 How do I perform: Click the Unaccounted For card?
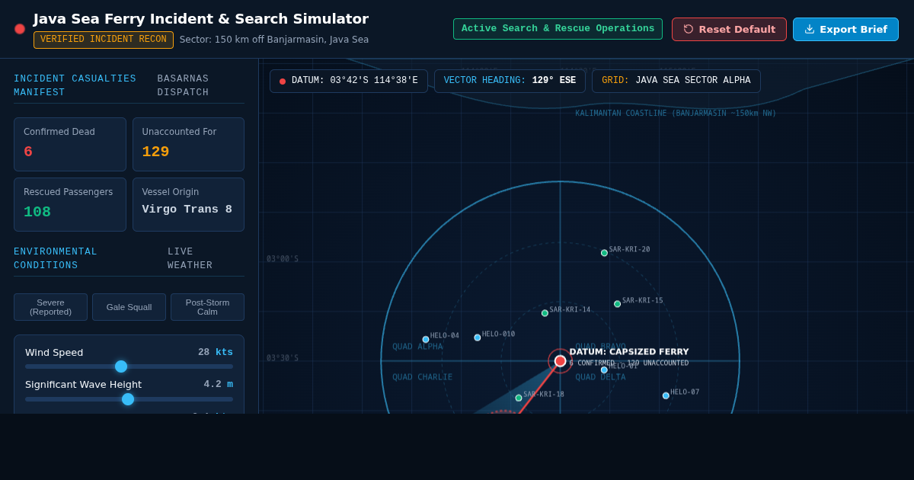pyautogui.click(x=188, y=144)
